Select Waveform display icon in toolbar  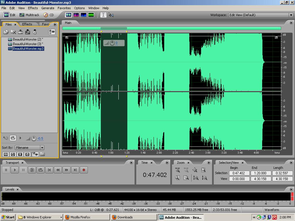click(x=69, y=15)
